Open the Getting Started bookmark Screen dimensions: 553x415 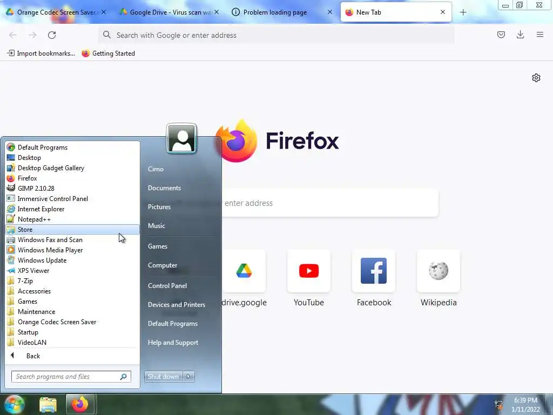pyautogui.click(x=108, y=53)
